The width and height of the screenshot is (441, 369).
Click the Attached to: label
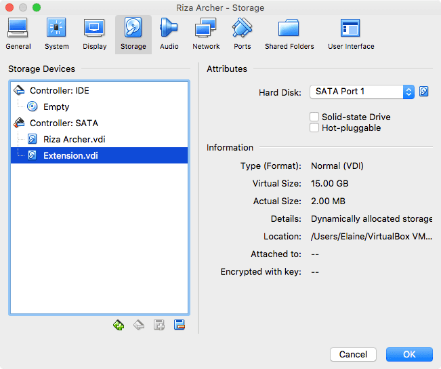pyautogui.click(x=276, y=254)
